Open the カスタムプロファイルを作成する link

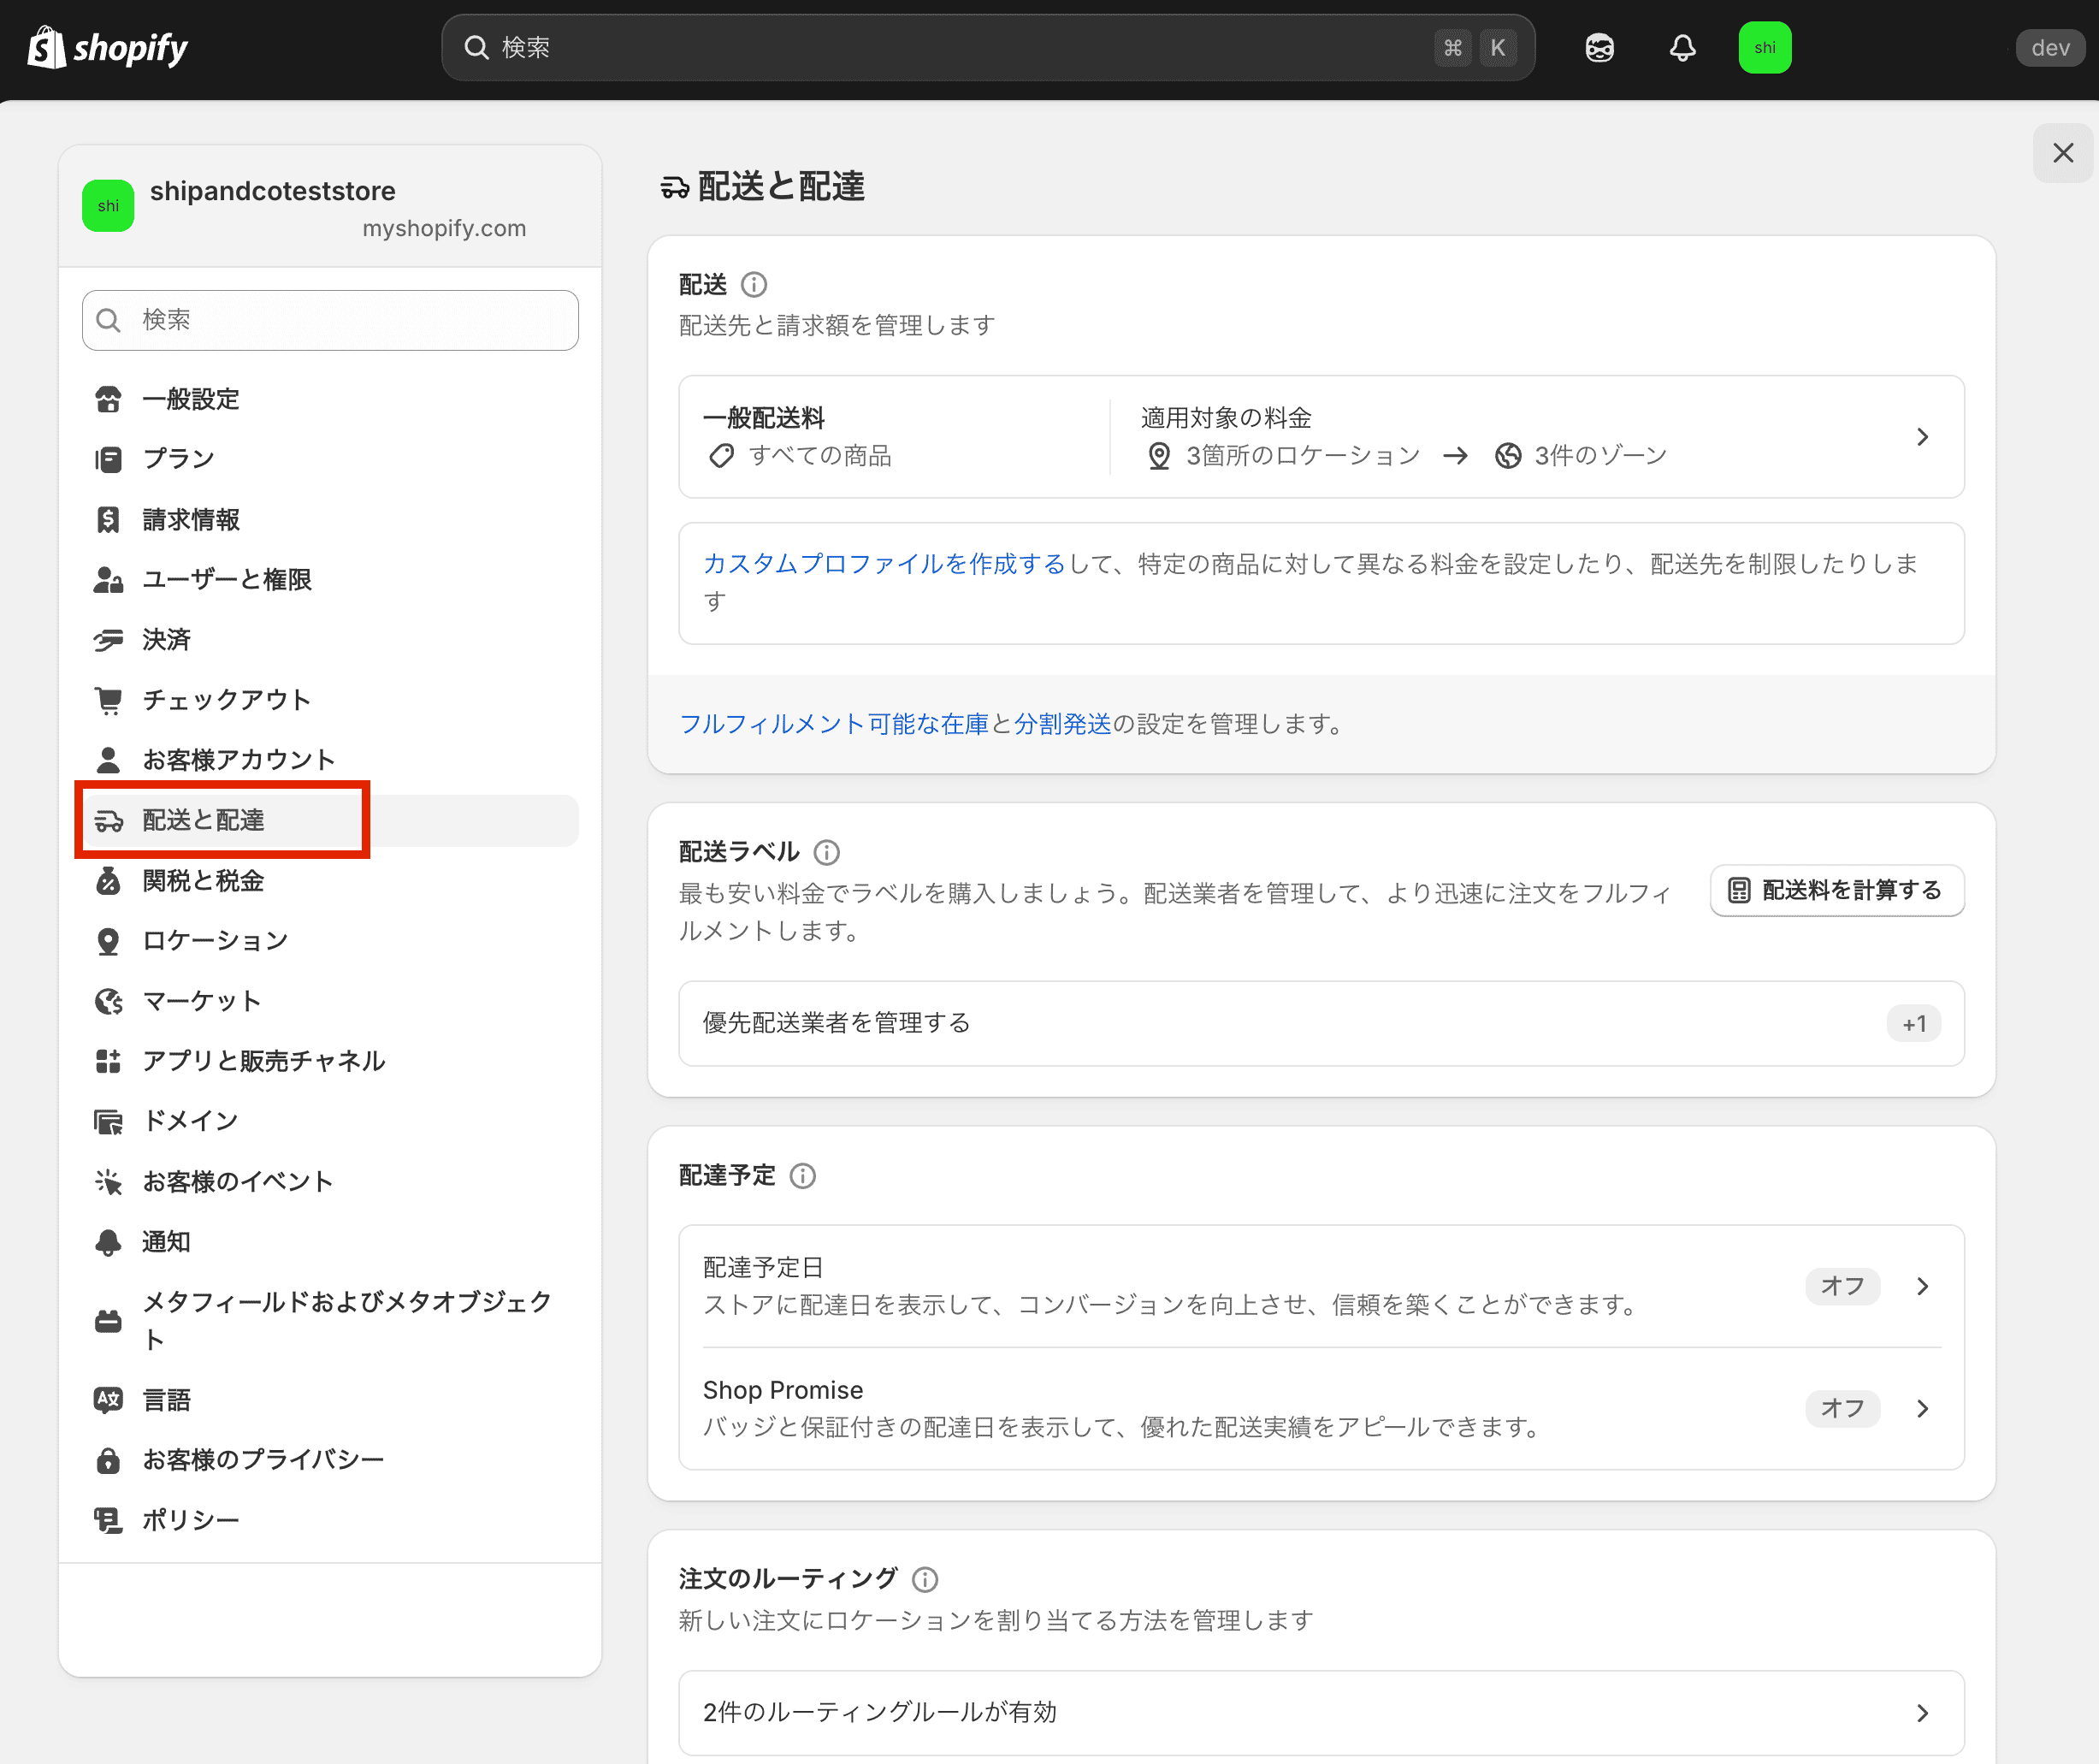pyautogui.click(x=884, y=563)
